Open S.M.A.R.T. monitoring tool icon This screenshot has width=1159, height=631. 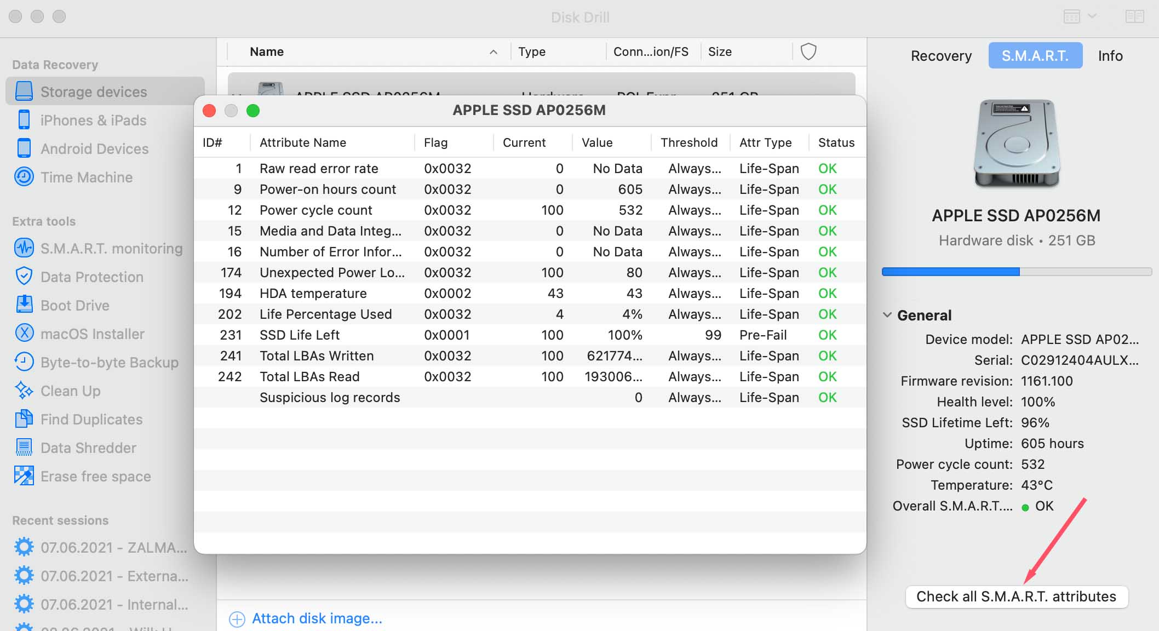[24, 248]
